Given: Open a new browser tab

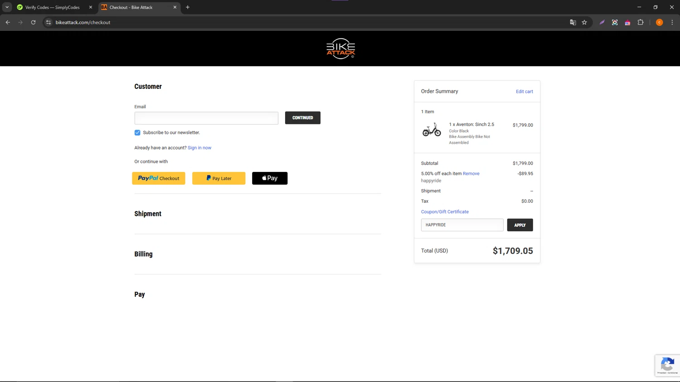Looking at the screenshot, I should pyautogui.click(x=188, y=7).
